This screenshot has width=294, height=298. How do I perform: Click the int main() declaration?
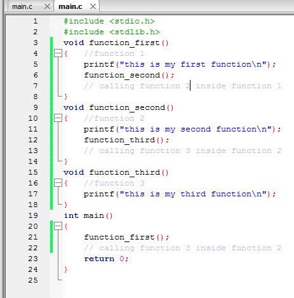click(x=88, y=215)
